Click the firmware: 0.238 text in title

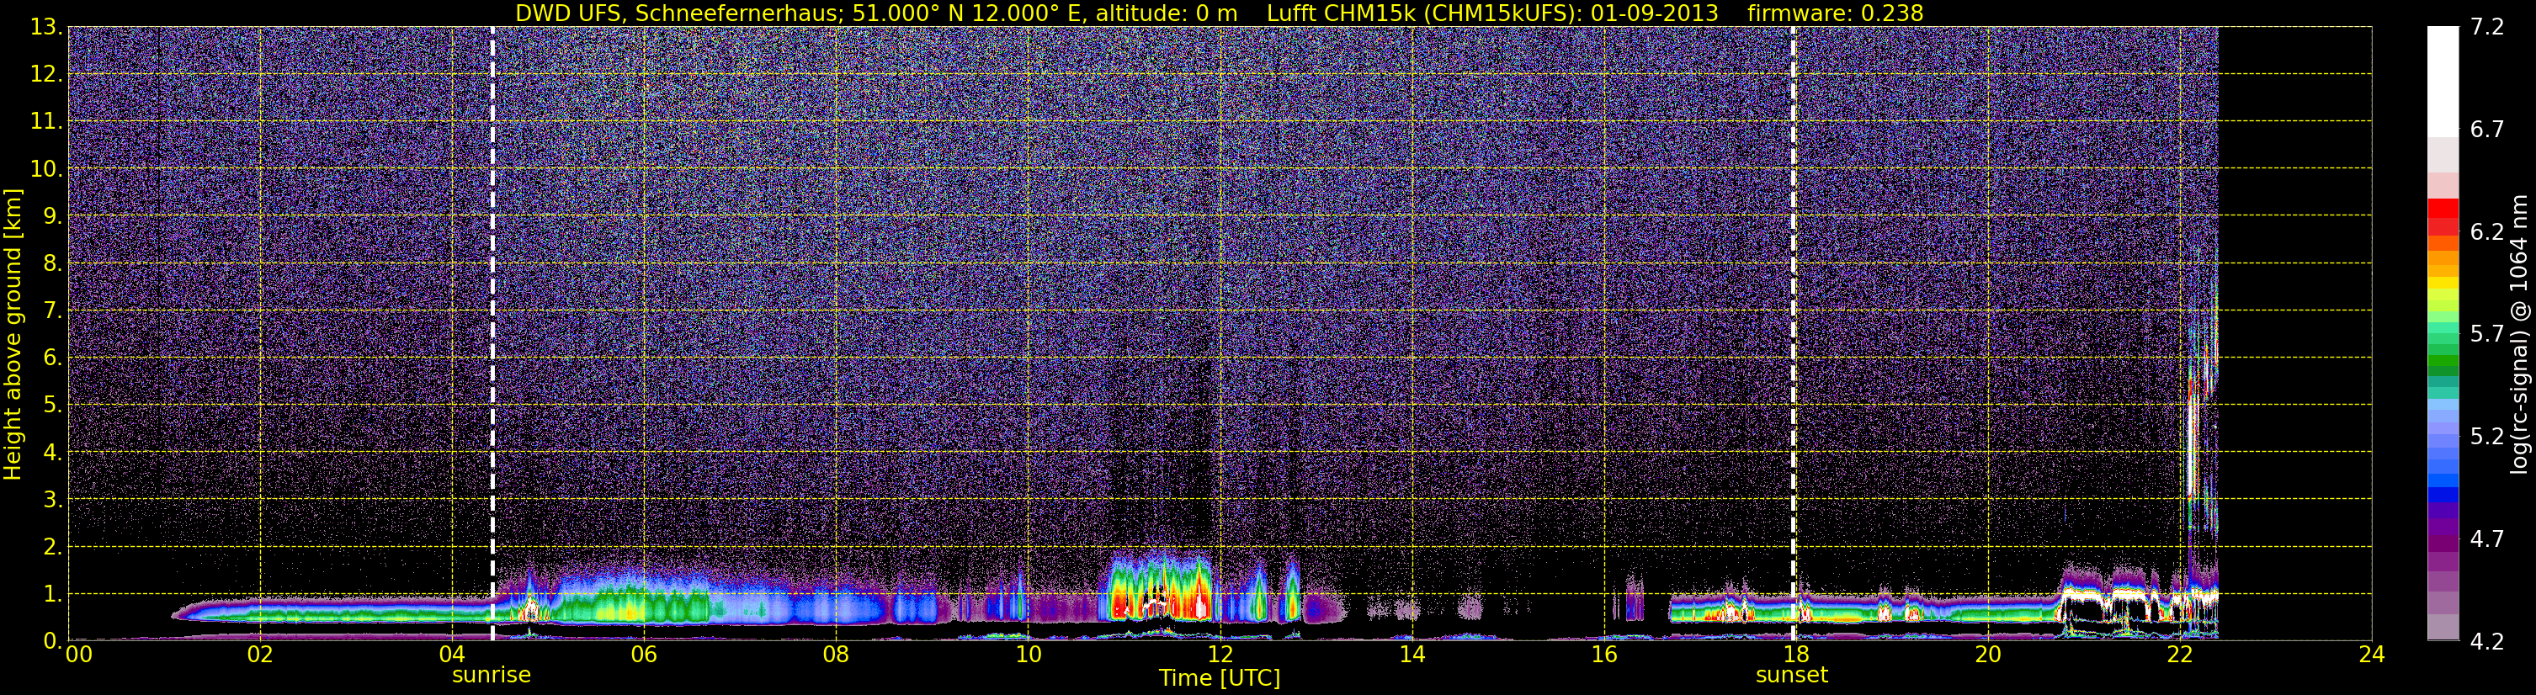click(x=1835, y=13)
